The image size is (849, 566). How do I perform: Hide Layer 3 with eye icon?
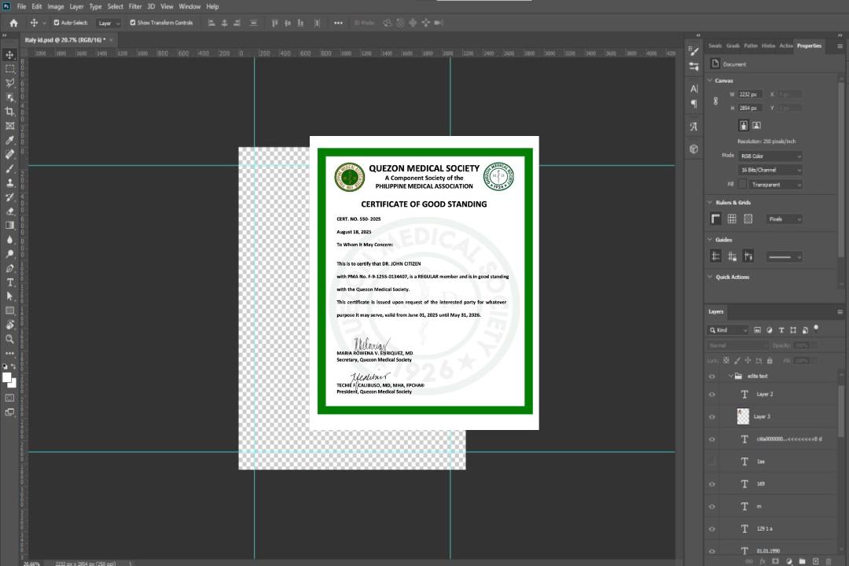(x=712, y=417)
